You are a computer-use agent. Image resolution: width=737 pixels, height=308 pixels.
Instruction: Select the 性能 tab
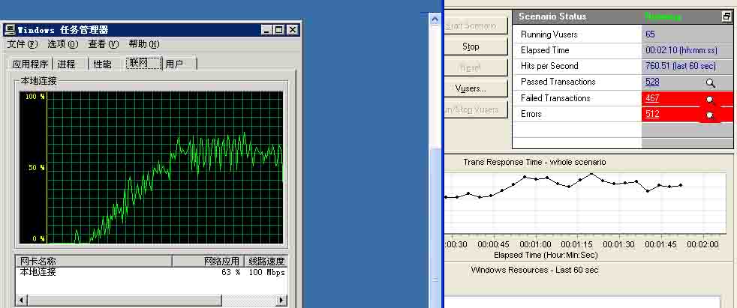tap(103, 64)
